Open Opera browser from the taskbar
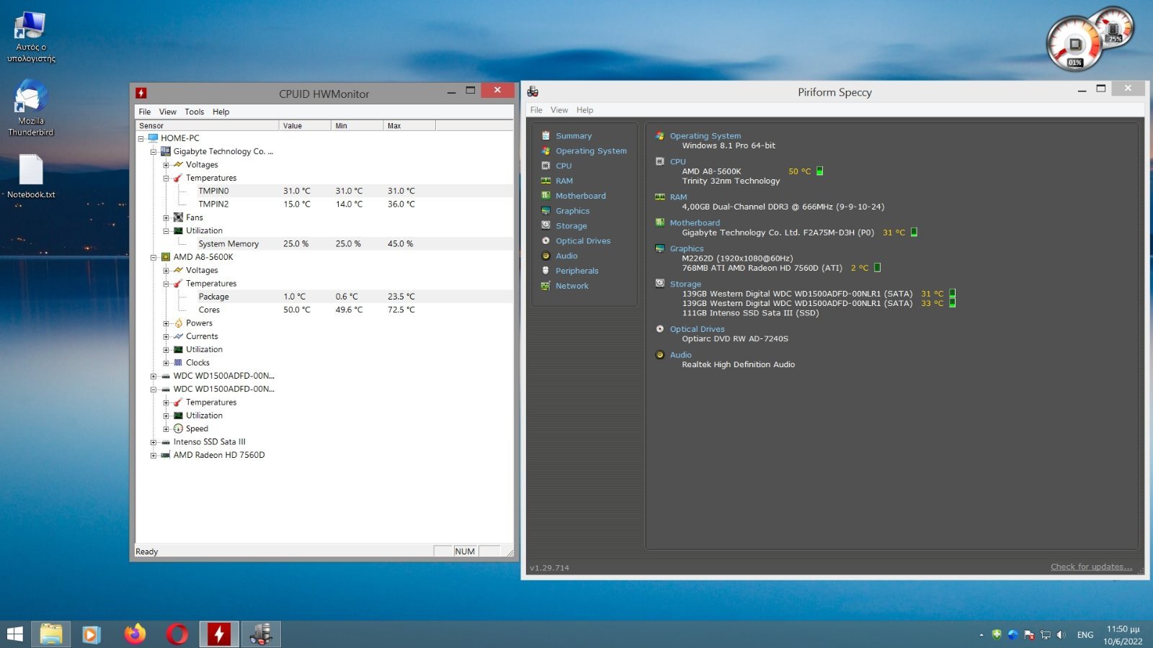1153x648 pixels. click(177, 634)
